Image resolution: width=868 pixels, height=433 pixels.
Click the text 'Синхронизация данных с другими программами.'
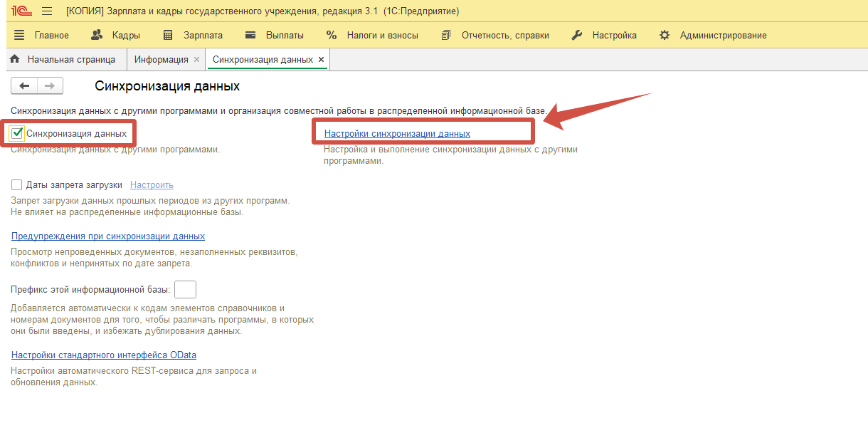pyautogui.click(x=115, y=150)
